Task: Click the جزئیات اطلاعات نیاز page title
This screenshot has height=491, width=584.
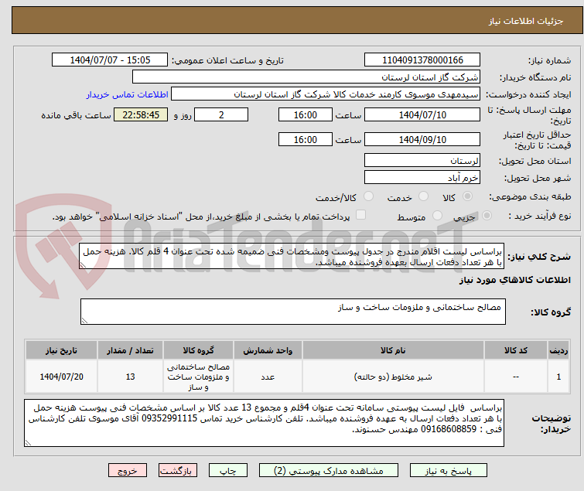Action: tap(526, 21)
